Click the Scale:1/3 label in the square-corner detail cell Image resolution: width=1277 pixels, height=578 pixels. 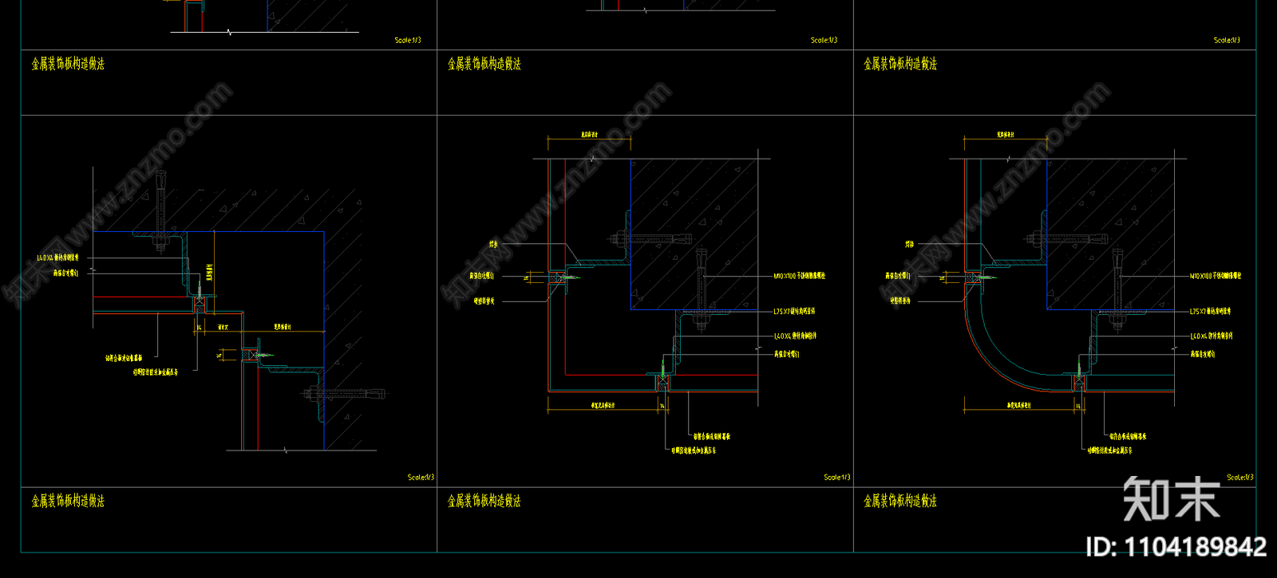tap(837, 478)
